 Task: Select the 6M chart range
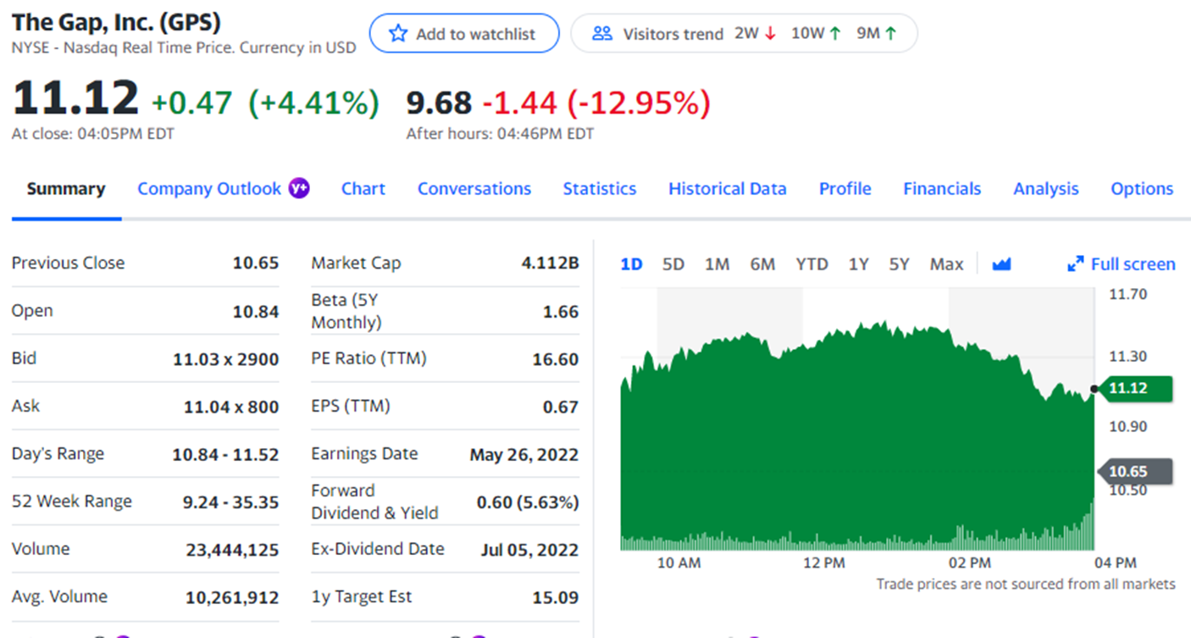click(762, 264)
